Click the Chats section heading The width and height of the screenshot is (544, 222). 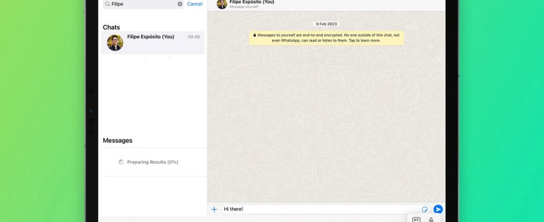112,27
